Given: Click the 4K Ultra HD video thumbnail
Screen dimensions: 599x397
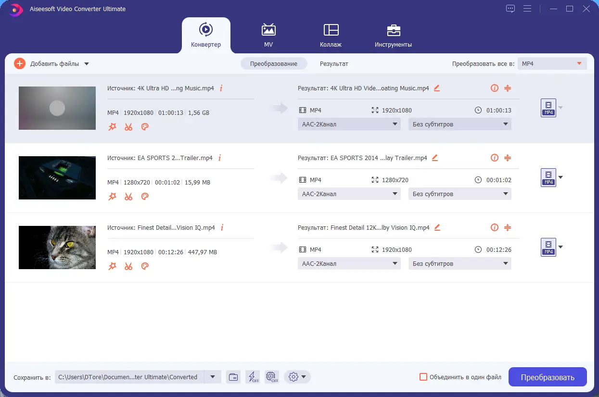Looking at the screenshot, I should [57, 108].
